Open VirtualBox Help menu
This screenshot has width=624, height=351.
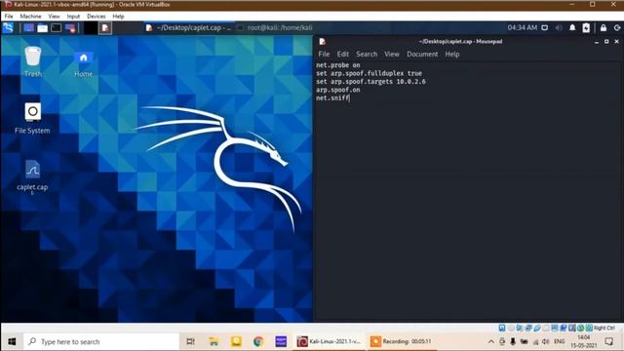point(118,17)
